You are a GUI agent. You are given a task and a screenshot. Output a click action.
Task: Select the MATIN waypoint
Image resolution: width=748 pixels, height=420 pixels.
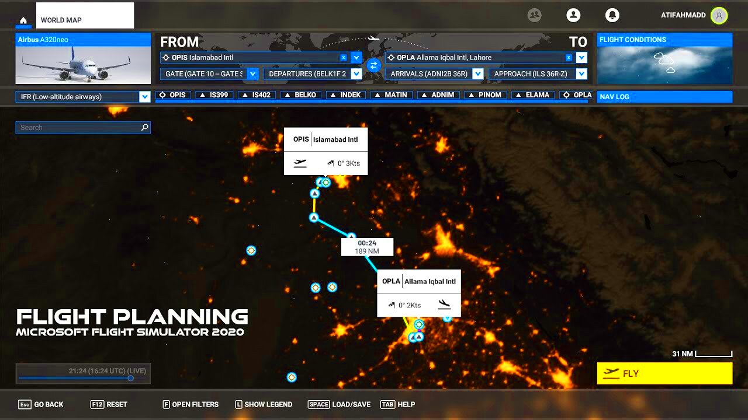(x=392, y=95)
